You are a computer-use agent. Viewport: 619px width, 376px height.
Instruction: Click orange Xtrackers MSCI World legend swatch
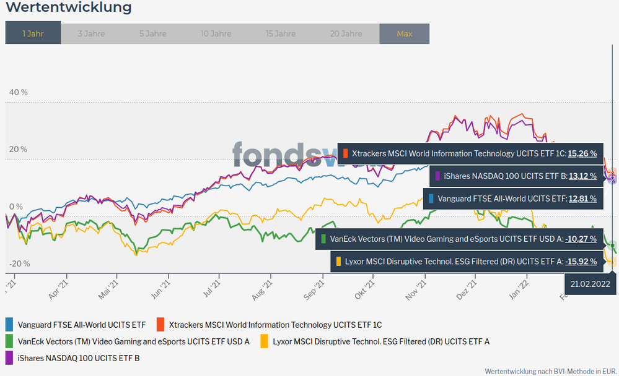coord(160,324)
